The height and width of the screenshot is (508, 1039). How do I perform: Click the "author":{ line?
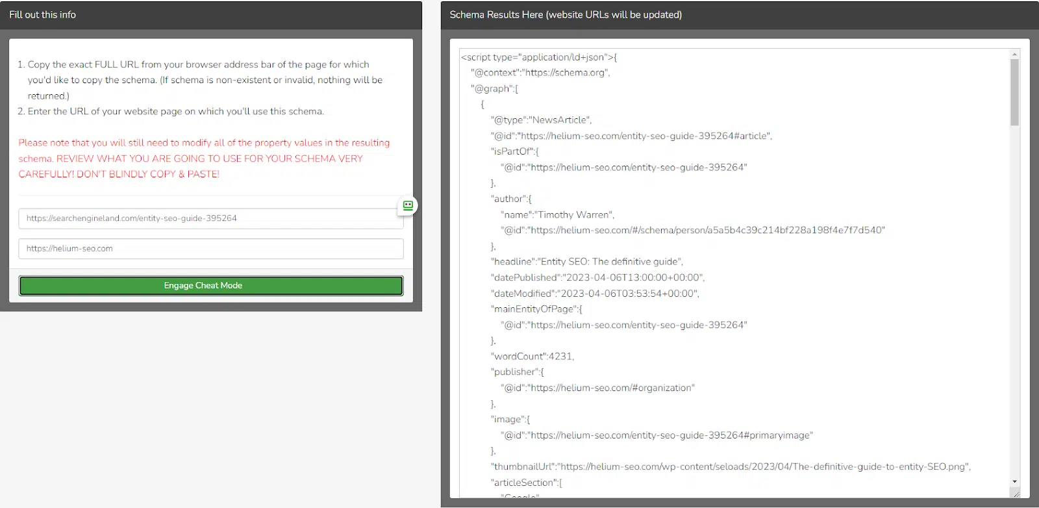pos(511,199)
